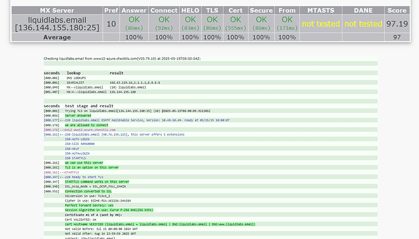
Task: Click the "TLS" column header
Action: tap(212, 10)
